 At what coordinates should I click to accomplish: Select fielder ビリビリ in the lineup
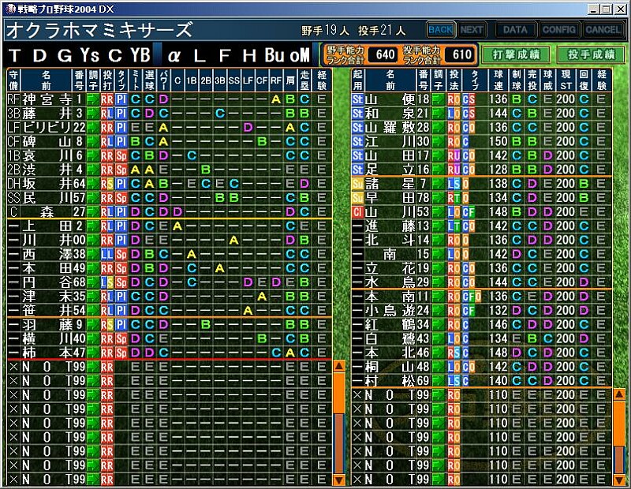[x=170, y=128]
